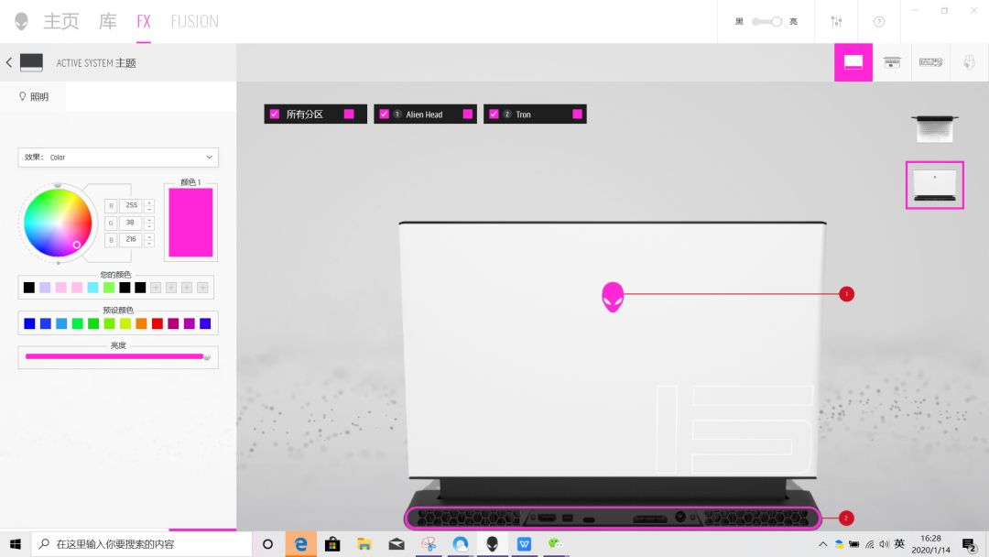Click Alienware Command Center taskbar icon
The width and height of the screenshot is (989, 557).
click(x=492, y=544)
